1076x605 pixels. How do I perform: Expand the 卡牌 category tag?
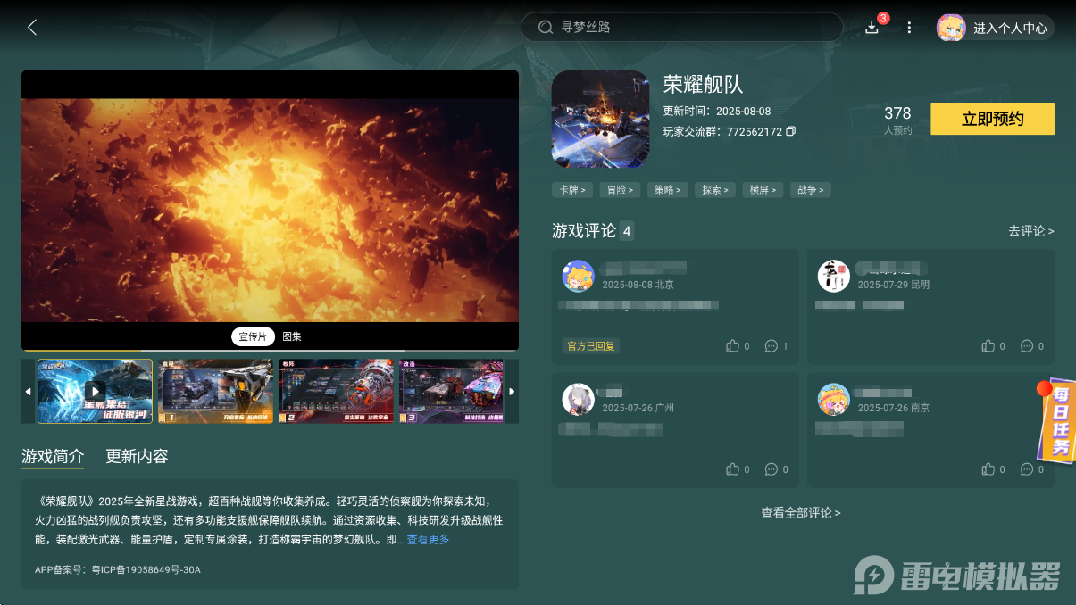(572, 189)
